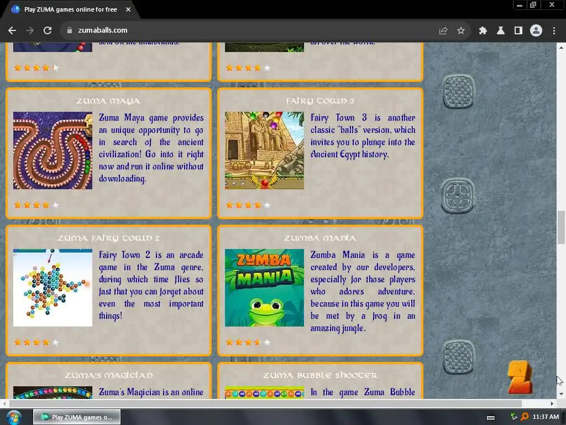Go back with the browser back arrow
Screen dimensions: 566x425
[x=12, y=30]
